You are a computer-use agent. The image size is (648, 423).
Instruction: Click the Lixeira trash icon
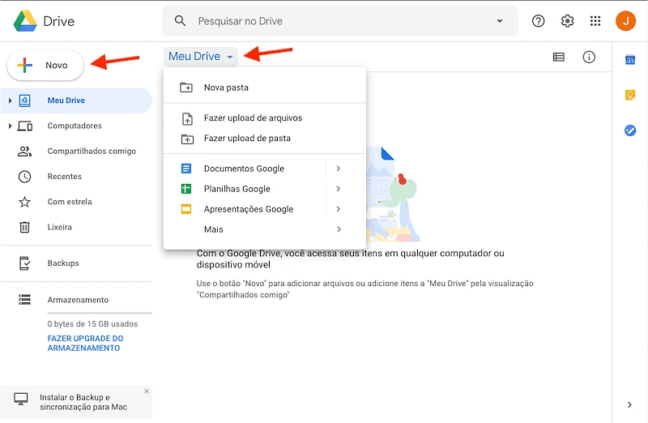pos(25,227)
